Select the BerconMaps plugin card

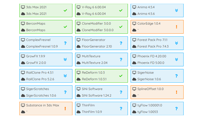[x=46, y=27]
